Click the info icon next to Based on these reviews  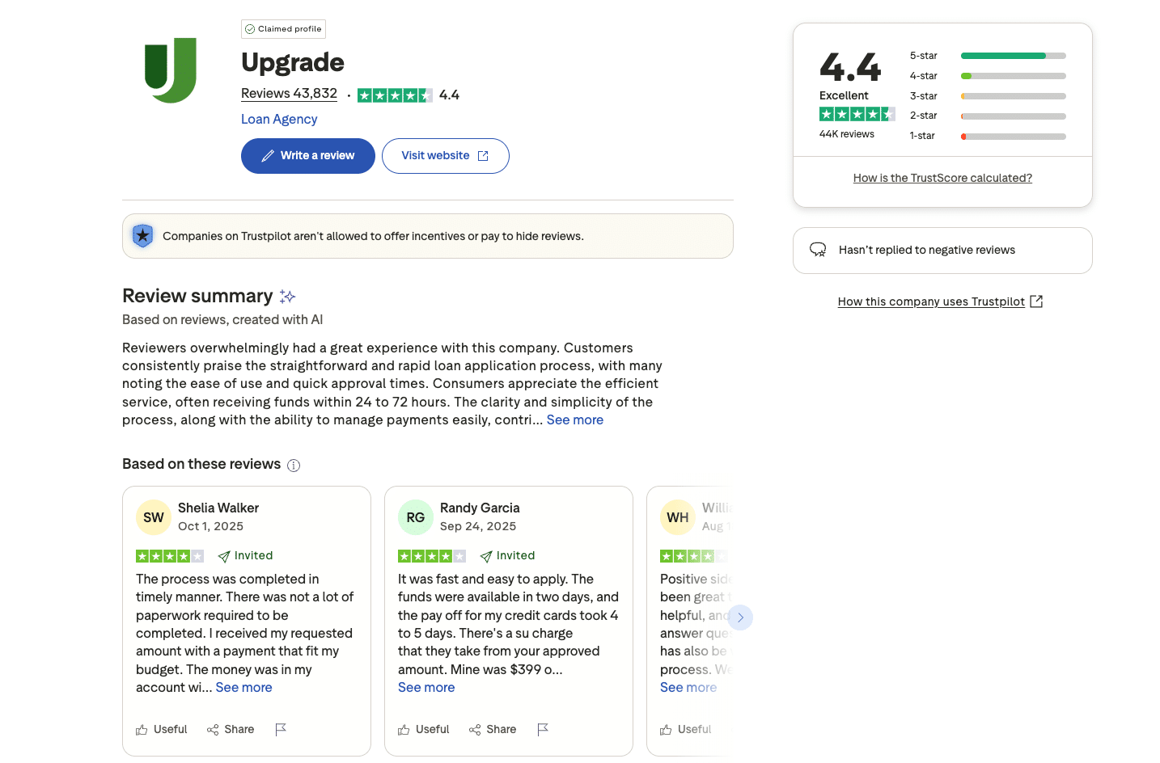pyautogui.click(x=293, y=465)
